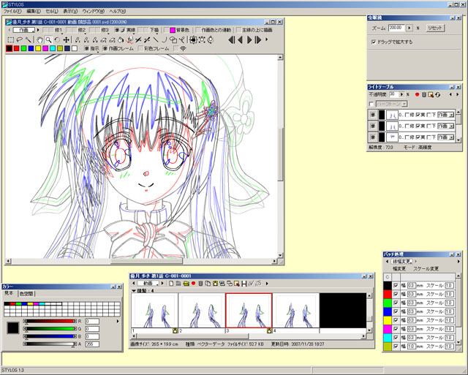
Task: Select the rectangular selection tool
Action: (10, 40)
